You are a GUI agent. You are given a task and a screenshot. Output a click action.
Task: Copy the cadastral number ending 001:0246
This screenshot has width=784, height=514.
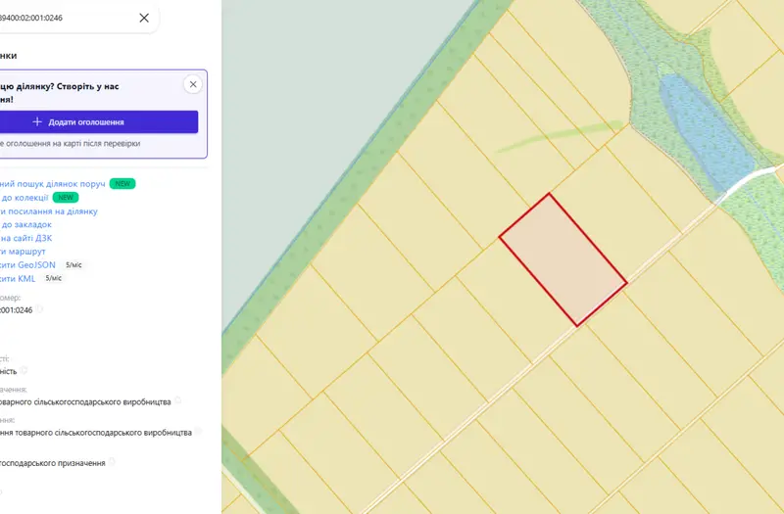pyautogui.click(x=39, y=309)
